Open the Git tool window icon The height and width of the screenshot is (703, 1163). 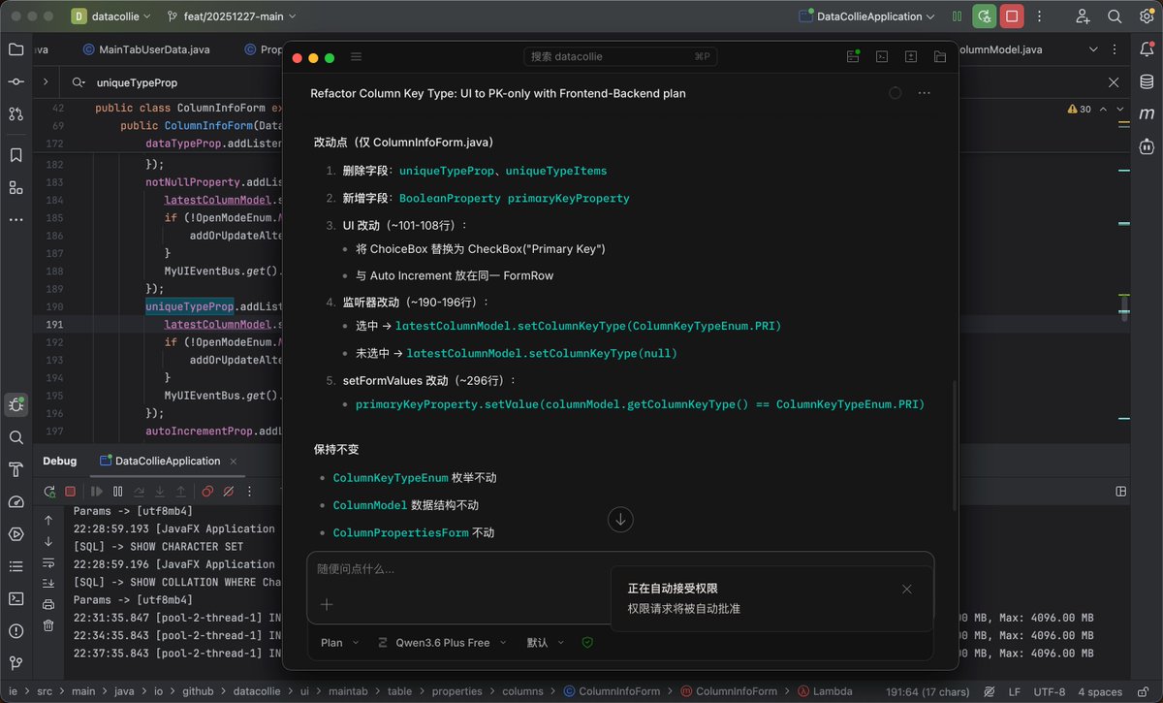[16, 662]
